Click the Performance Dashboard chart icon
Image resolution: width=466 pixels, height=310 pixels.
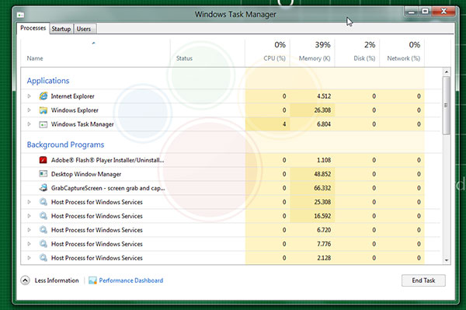[92, 280]
